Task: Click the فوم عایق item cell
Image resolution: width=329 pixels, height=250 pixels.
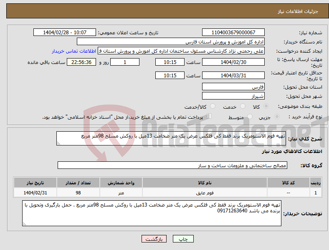Action: coord(205,193)
